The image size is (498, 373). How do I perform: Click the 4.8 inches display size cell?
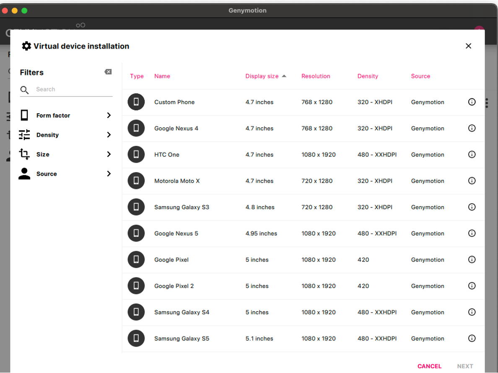pos(260,207)
